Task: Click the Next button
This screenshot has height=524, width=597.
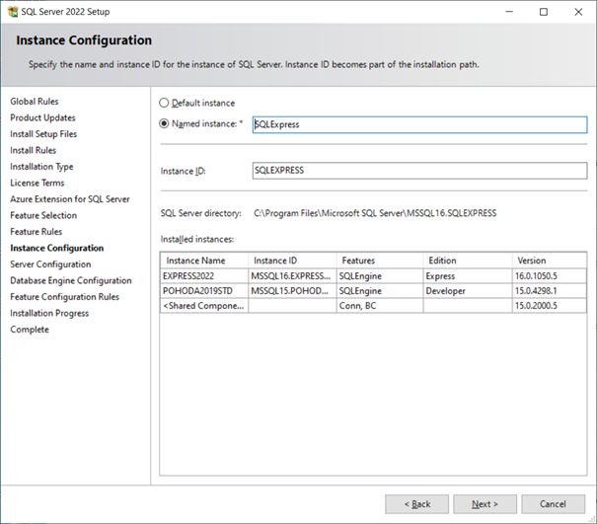Action: coord(485,504)
